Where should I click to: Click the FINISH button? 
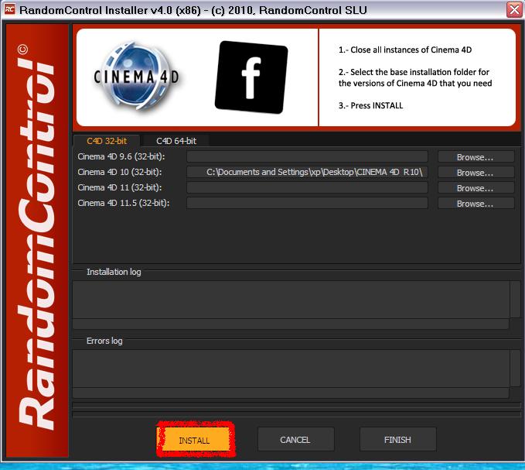[x=397, y=439]
